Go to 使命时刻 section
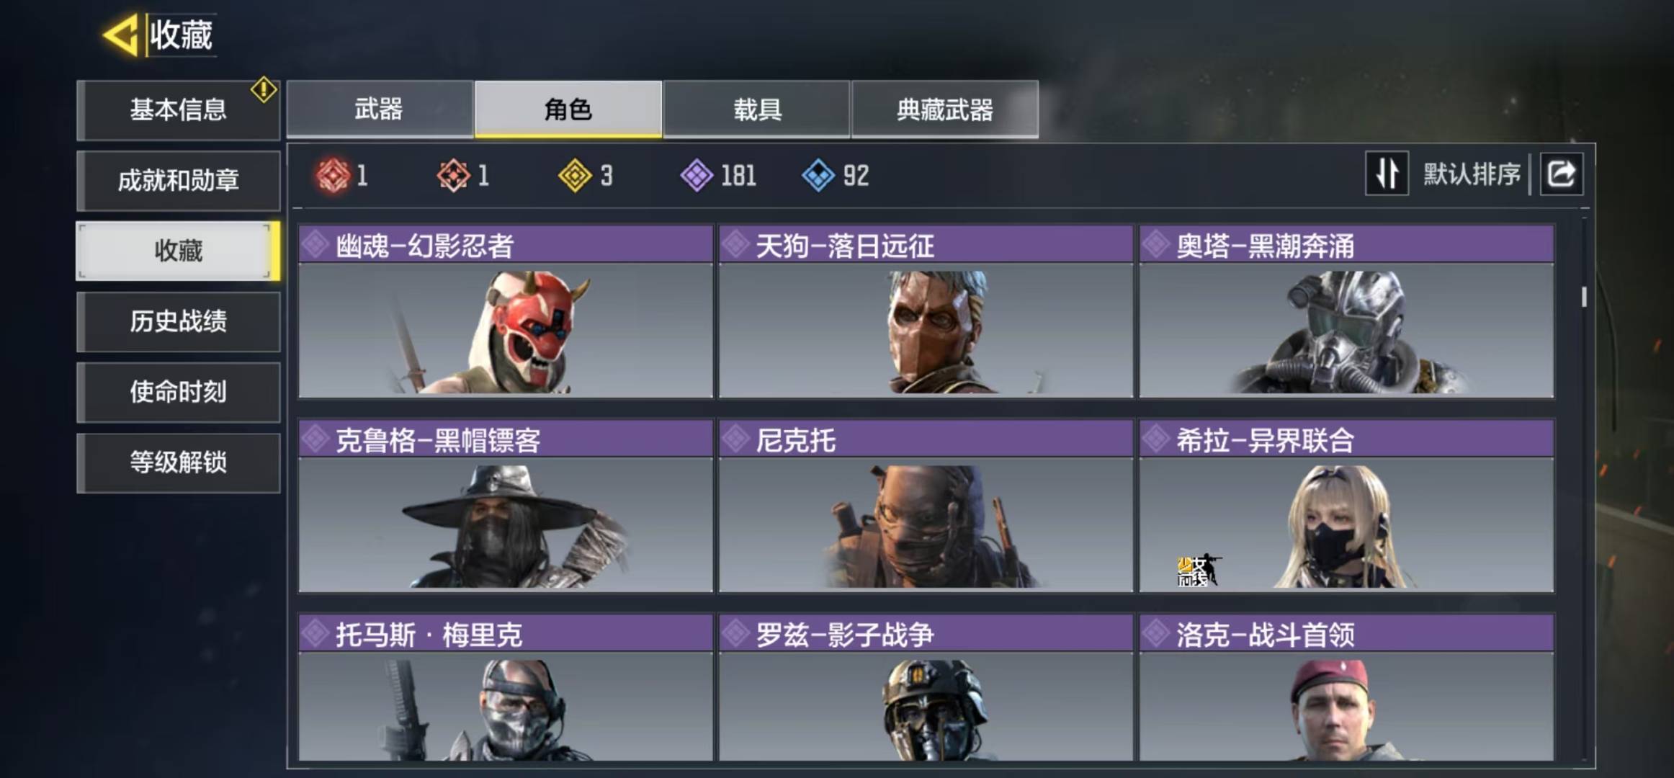 [x=178, y=392]
